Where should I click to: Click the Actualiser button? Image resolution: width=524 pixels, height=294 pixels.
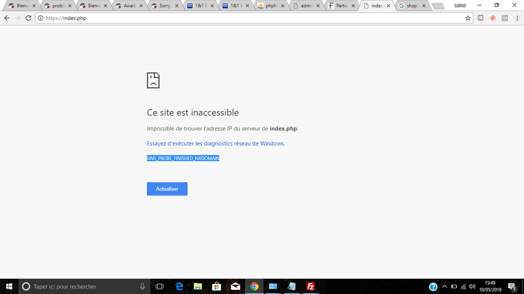[167, 189]
